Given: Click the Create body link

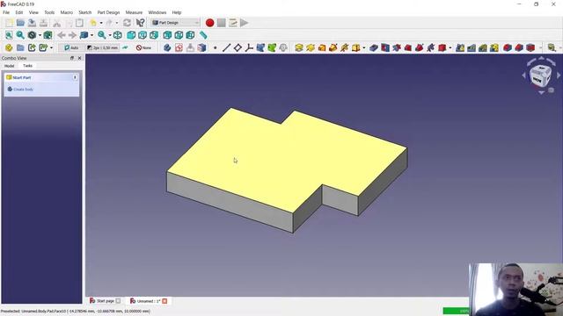Looking at the screenshot, I should point(24,90).
